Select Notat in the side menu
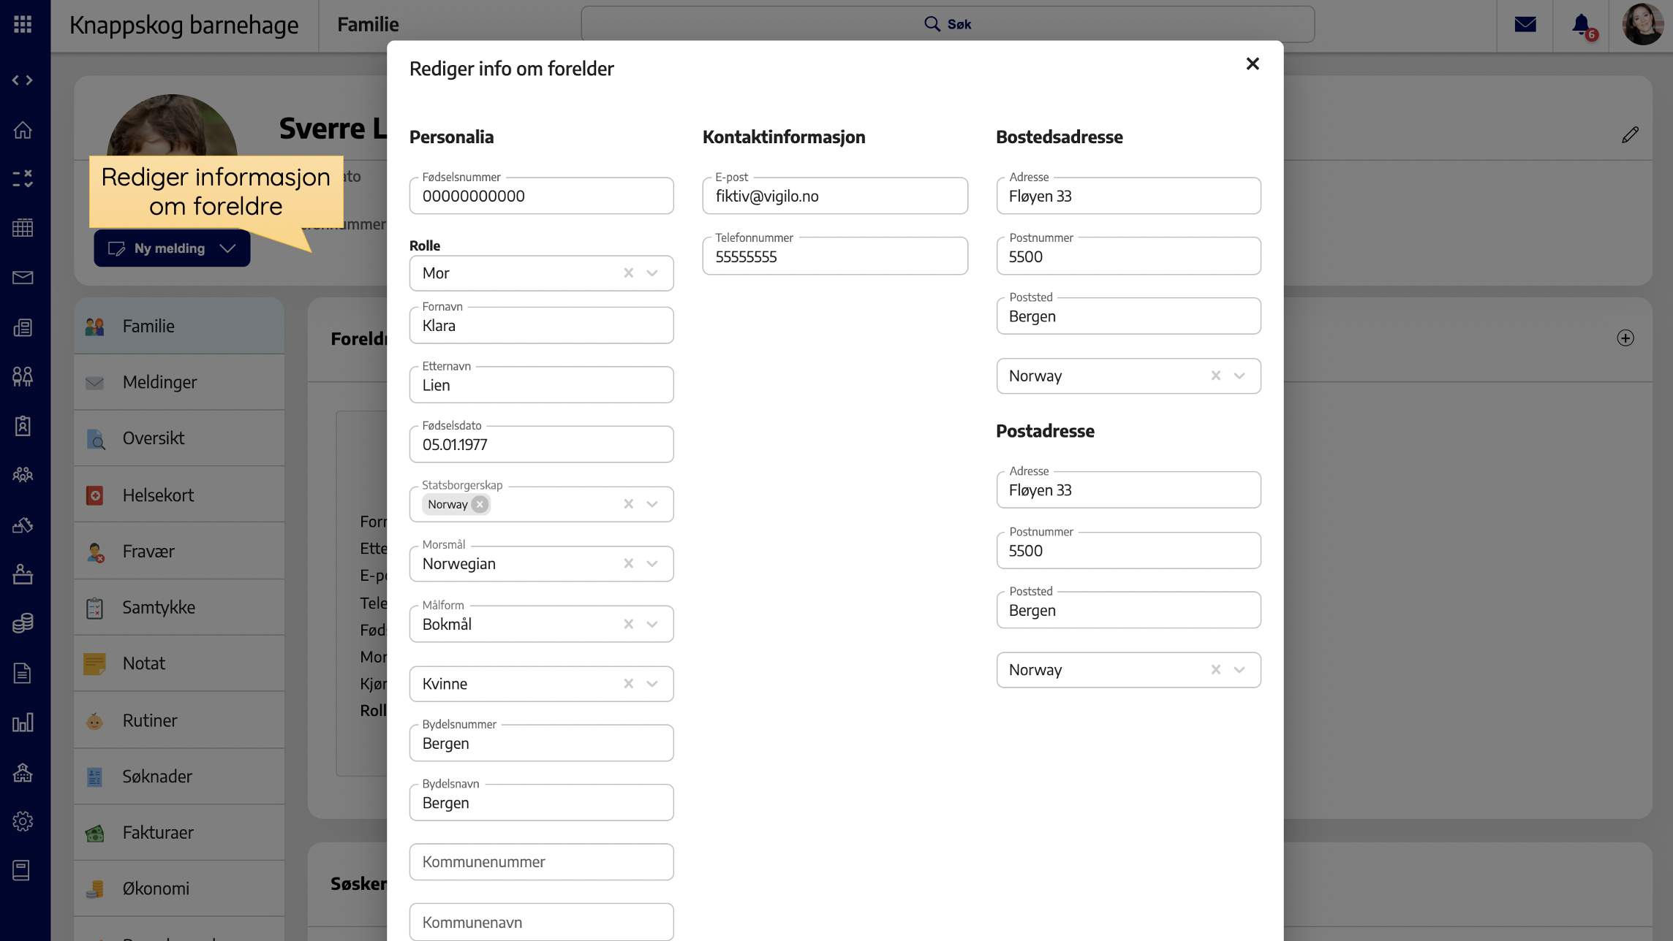 [x=179, y=663]
